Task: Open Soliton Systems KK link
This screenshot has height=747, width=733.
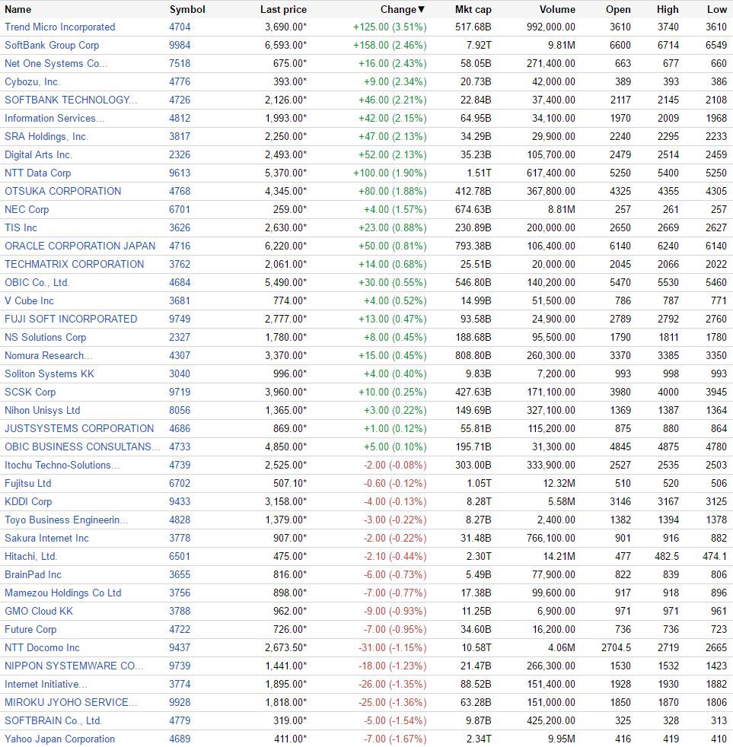Action: [x=49, y=373]
